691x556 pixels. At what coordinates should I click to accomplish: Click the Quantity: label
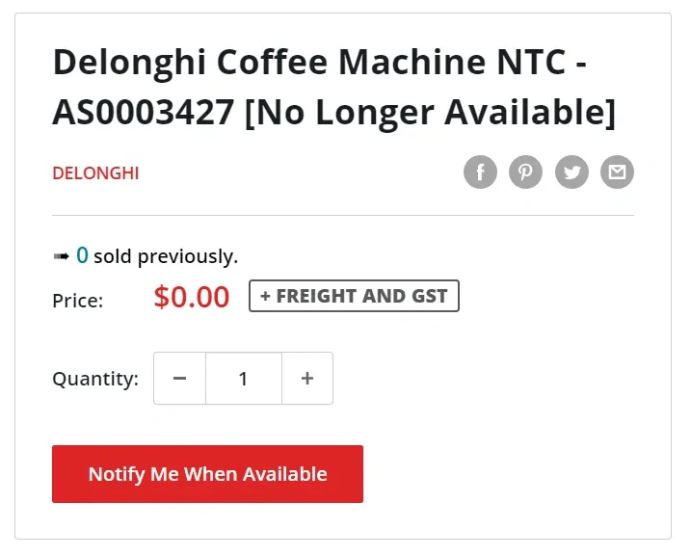95,379
